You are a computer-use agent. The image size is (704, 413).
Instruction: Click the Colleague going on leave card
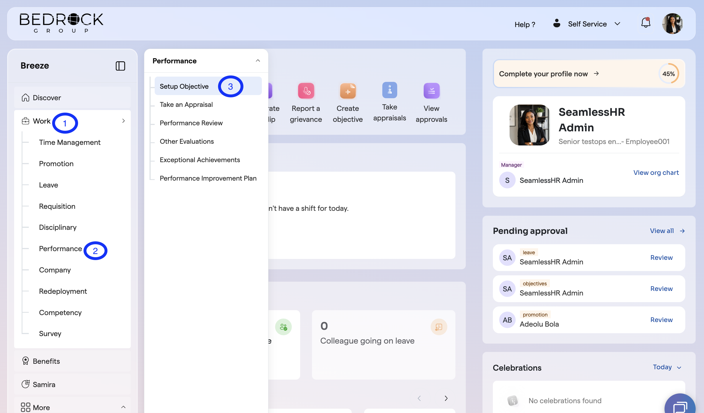pos(384,345)
